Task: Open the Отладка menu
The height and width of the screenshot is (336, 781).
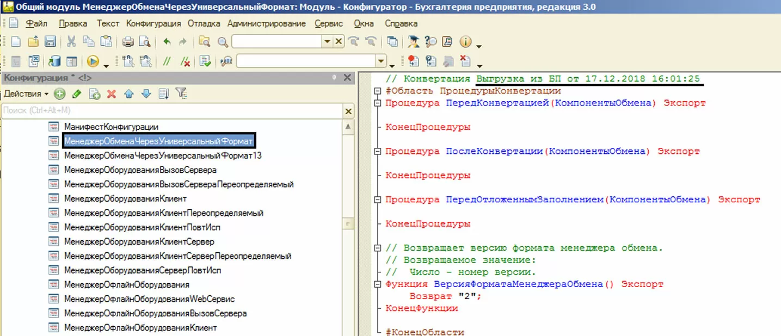Action: (204, 23)
